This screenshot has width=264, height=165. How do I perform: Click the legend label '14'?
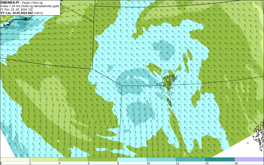(207, 163)
